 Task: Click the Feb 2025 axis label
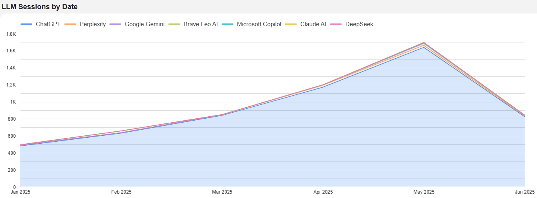point(121,192)
